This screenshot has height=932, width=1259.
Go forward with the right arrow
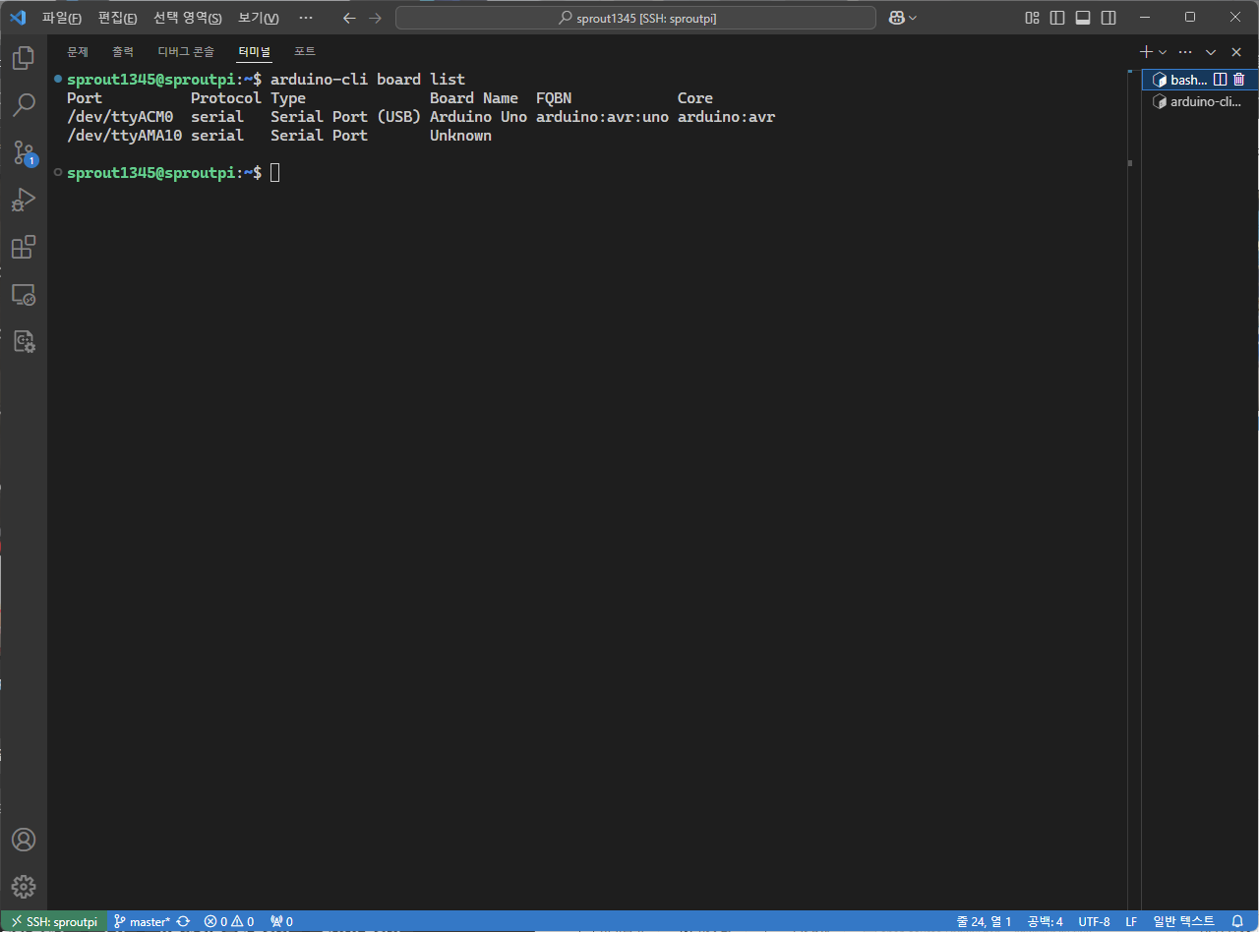coord(375,18)
